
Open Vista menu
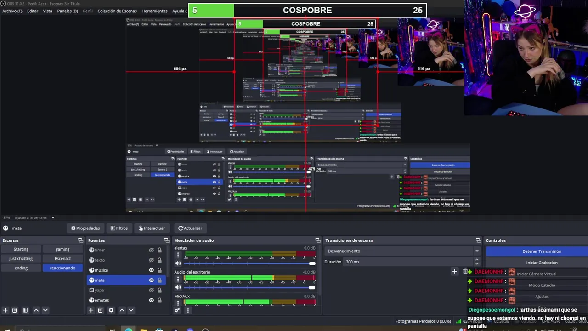(x=48, y=11)
